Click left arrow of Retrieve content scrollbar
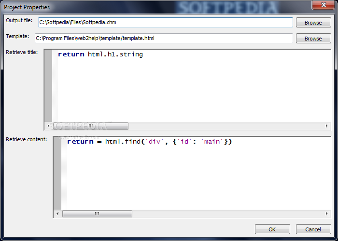This screenshot has width=338, height=241. coord(57,214)
